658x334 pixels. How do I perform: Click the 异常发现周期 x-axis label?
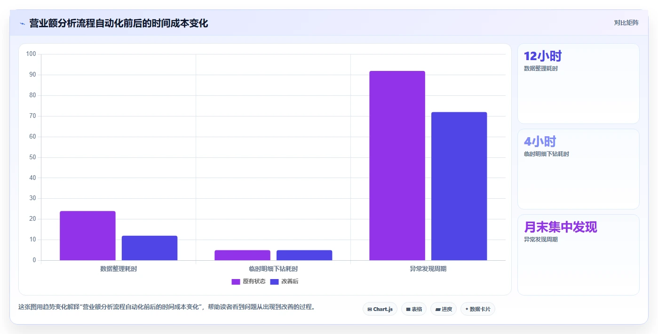(428, 269)
